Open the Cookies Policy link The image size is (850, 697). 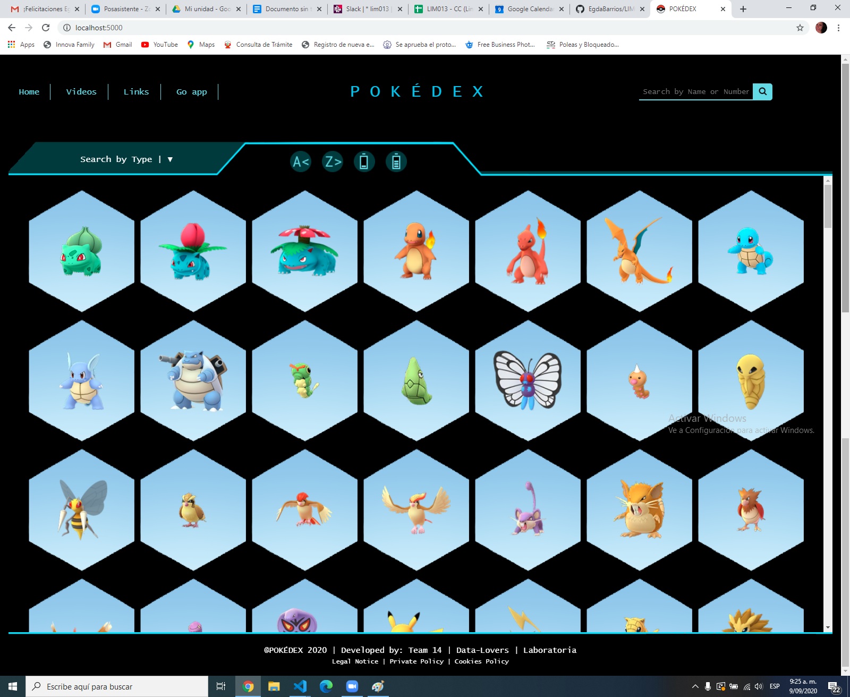pos(481,661)
